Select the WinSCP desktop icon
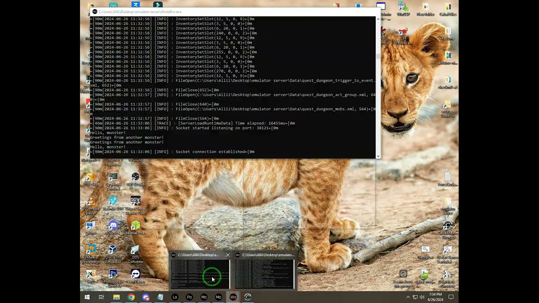The height and width of the screenshot is (303, 539). [403, 9]
